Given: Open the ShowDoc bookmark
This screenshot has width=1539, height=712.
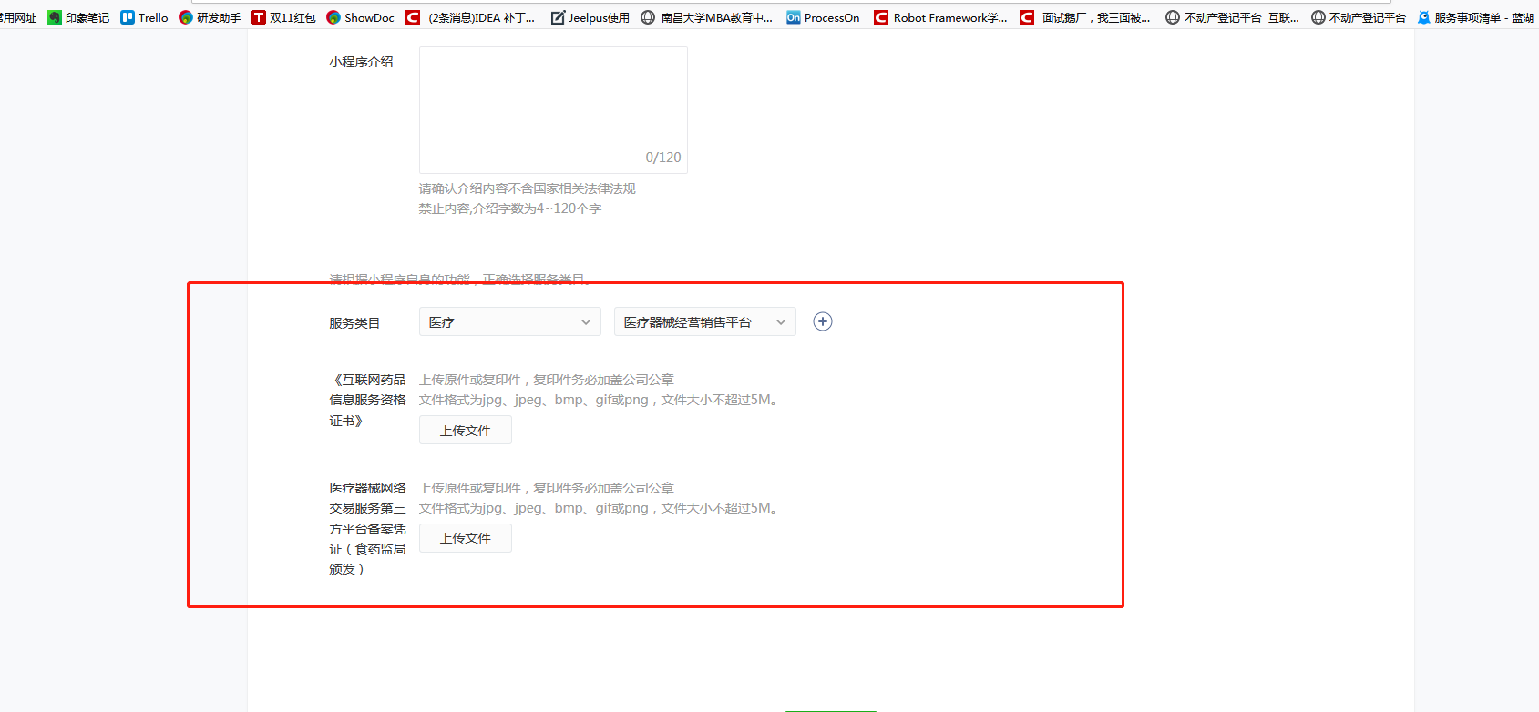Looking at the screenshot, I should [x=360, y=17].
